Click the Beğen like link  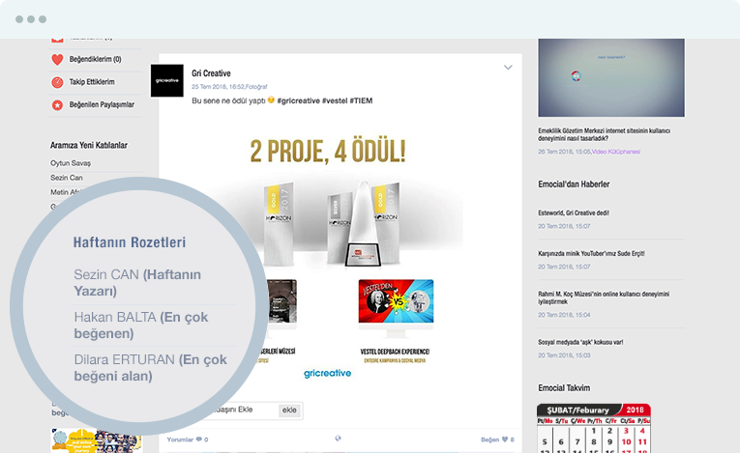pos(489,439)
